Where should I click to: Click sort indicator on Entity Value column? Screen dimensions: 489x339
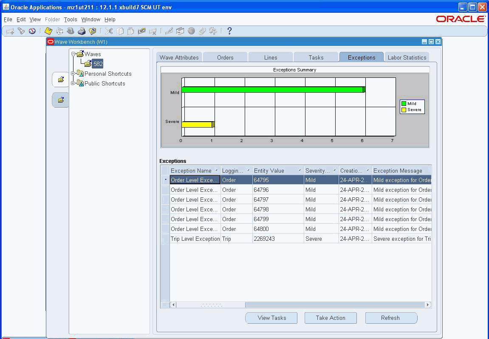300,171
